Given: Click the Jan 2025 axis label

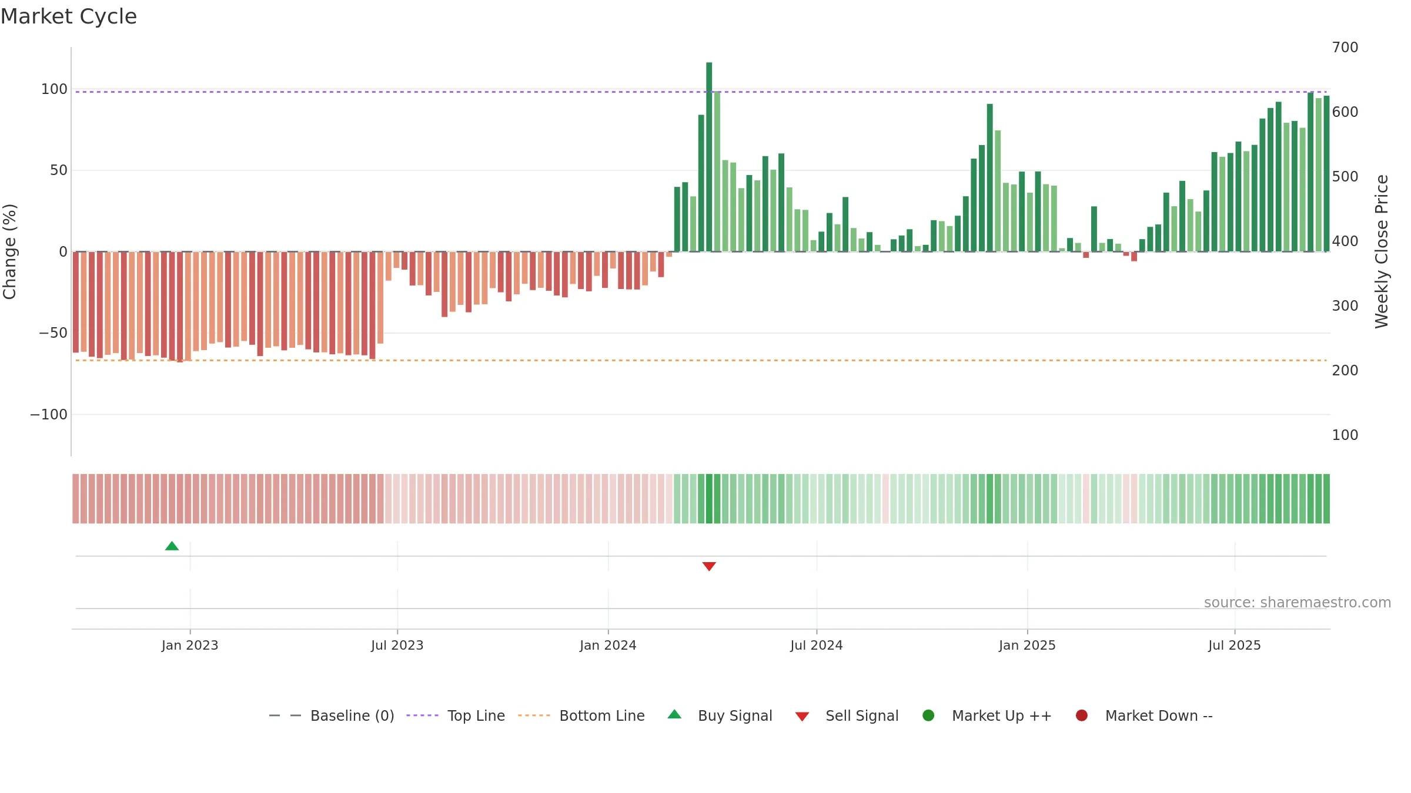Looking at the screenshot, I should tap(1027, 646).
